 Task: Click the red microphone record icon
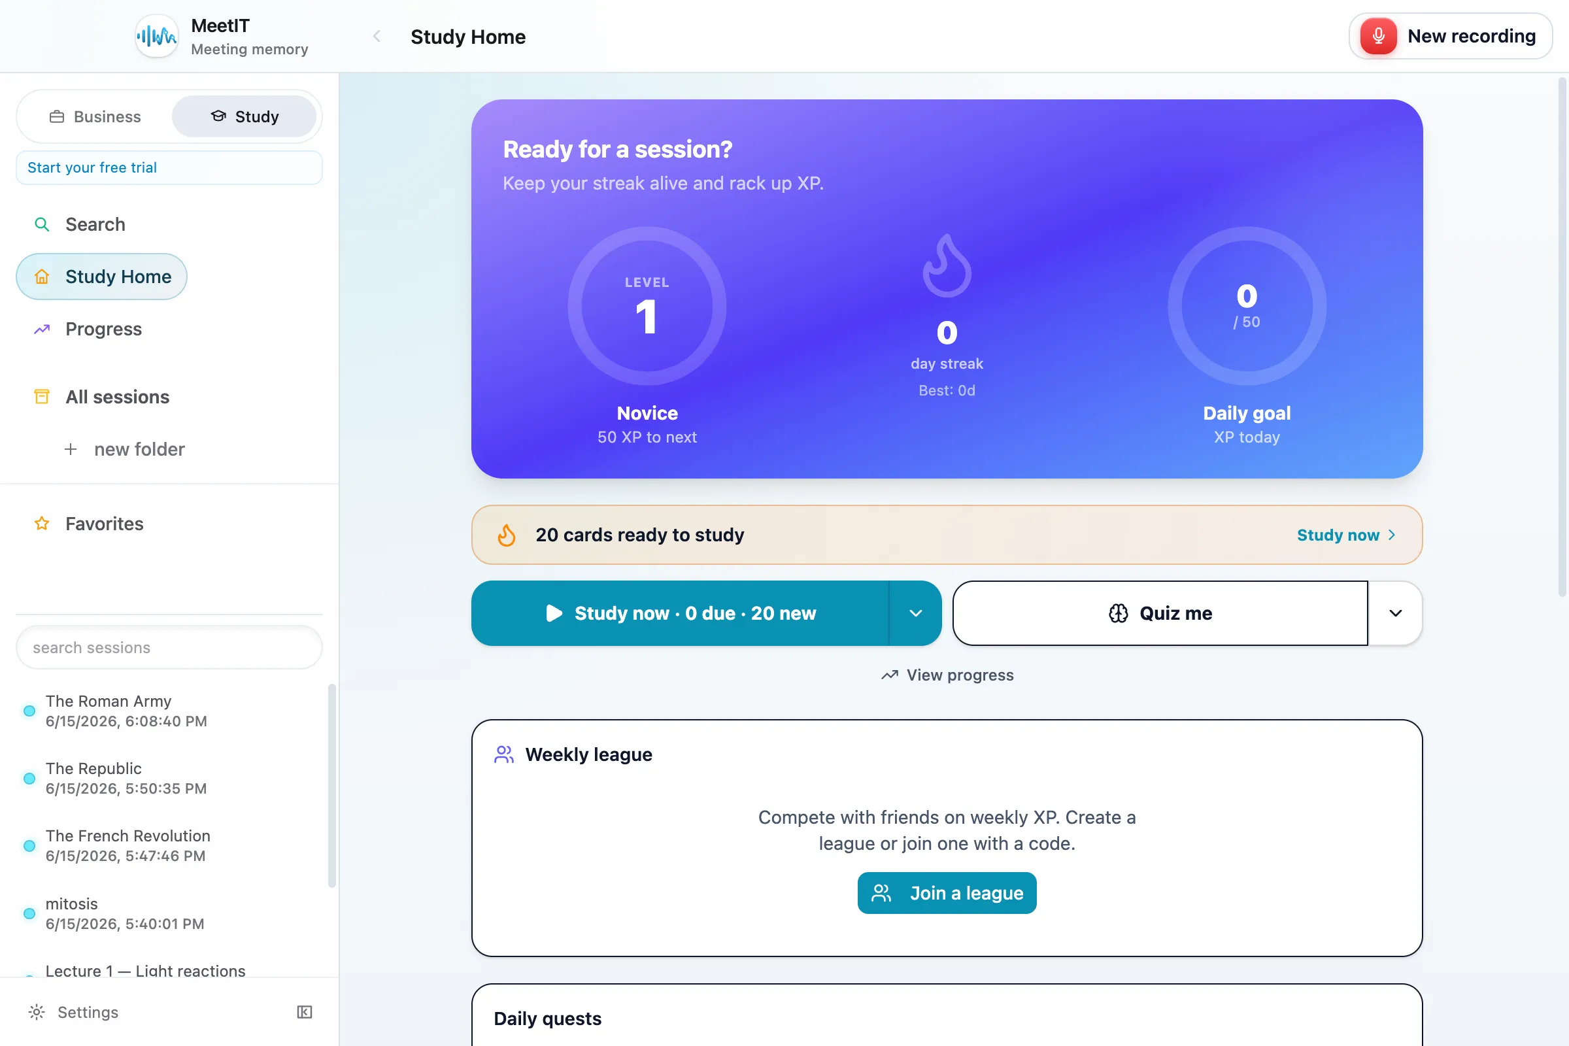(1378, 36)
